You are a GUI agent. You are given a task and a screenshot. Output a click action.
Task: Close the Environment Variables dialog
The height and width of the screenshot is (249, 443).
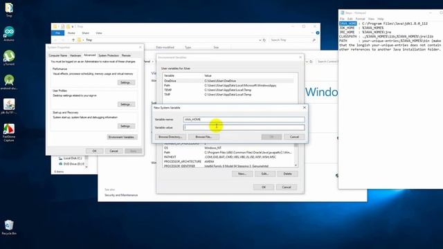[300, 57]
